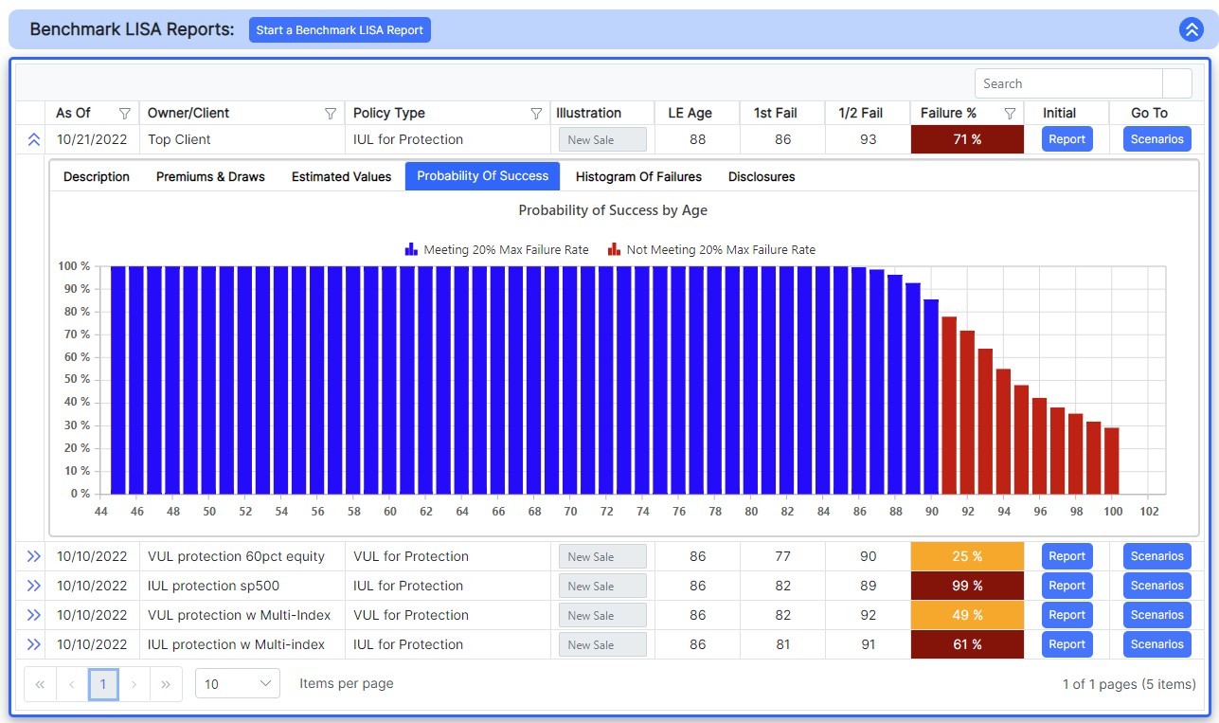This screenshot has height=723, width=1219.
Task: Open Scenarios for IUL protection w Multi-index
Action: [x=1156, y=644]
